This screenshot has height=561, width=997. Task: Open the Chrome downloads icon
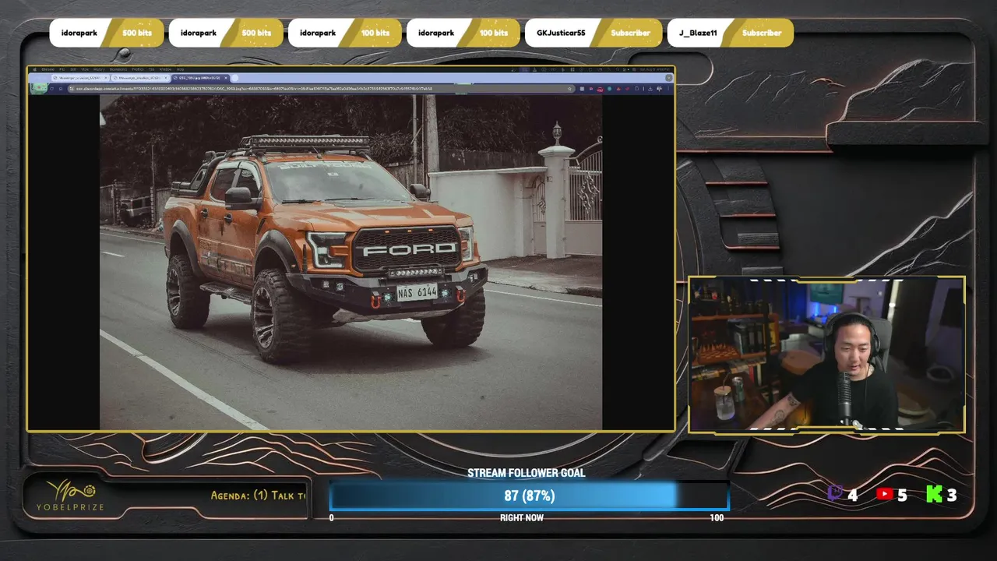650,89
